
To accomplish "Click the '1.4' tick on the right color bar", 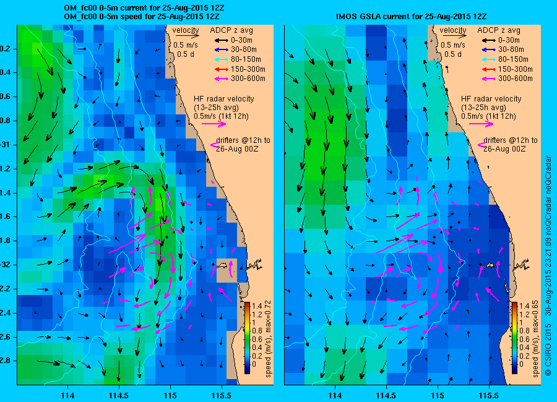I will click(x=524, y=306).
